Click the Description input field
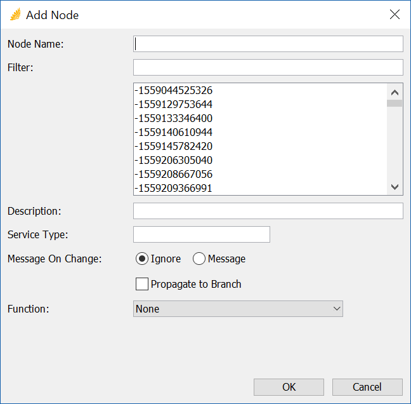This screenshot has width=411, height=404. pyautogui.click(x=268, y=211)
